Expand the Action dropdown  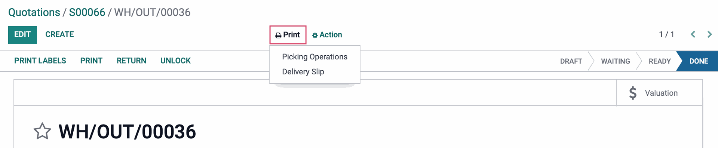click(327, 35)
